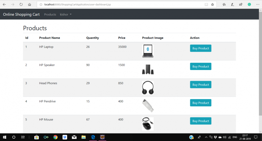This screenshot has height=141, width=262.
Task: Buy the HP Speaker product
Action: point(200,66)
